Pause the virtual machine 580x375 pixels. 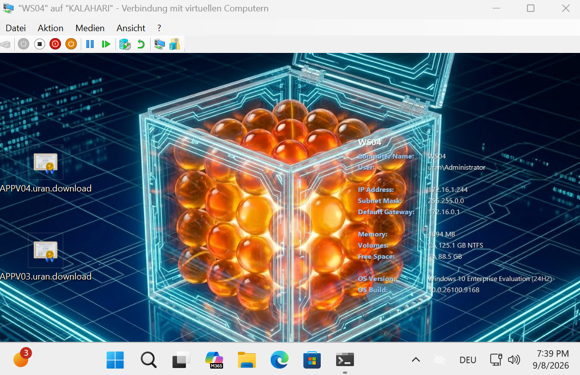point(90,45)
